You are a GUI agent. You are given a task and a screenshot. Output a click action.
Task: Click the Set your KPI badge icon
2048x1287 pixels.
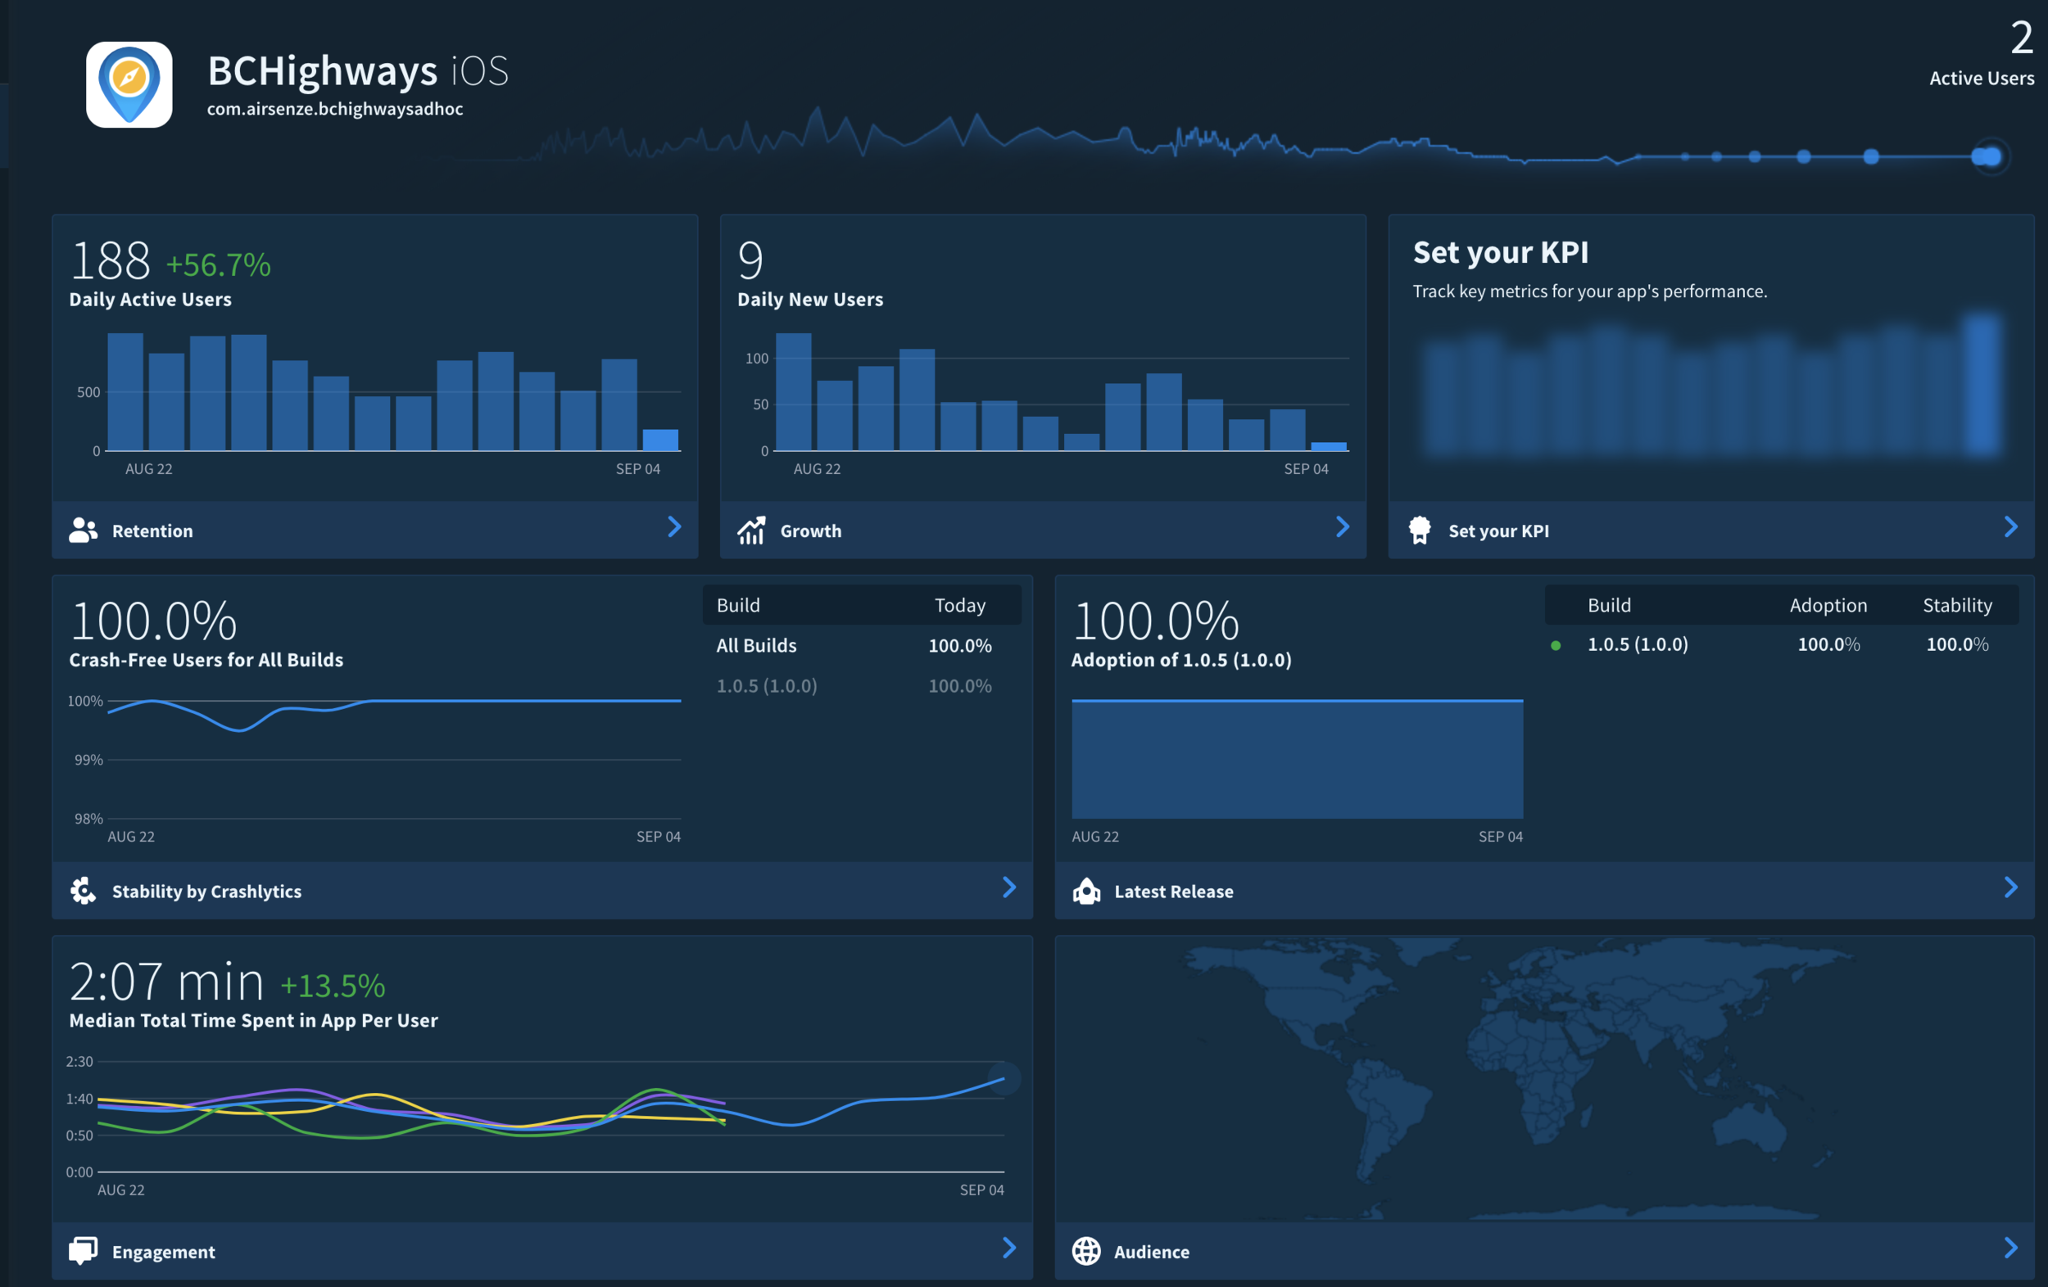1420,531
